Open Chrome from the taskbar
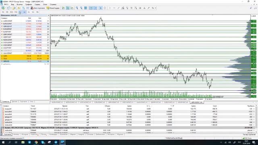 coord(36,142)
